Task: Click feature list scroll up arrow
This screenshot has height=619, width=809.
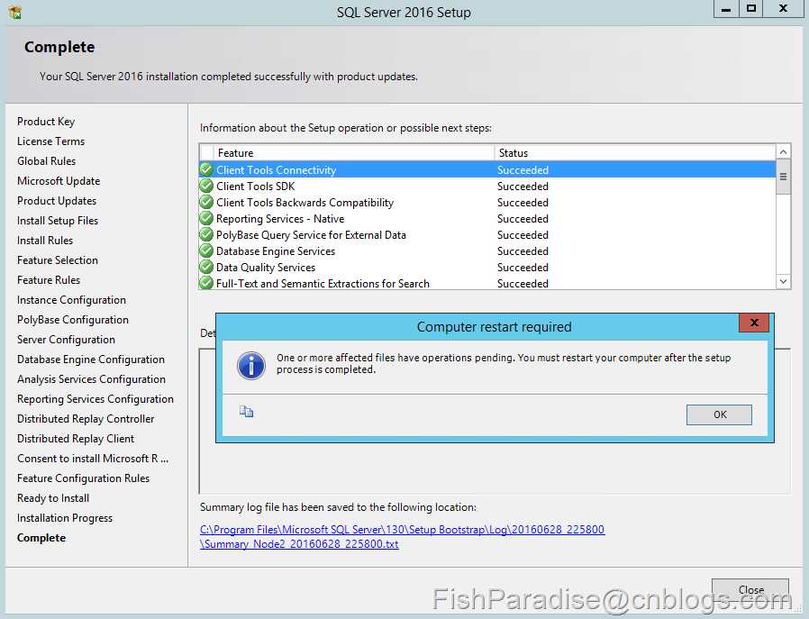Action: (783, 151)
